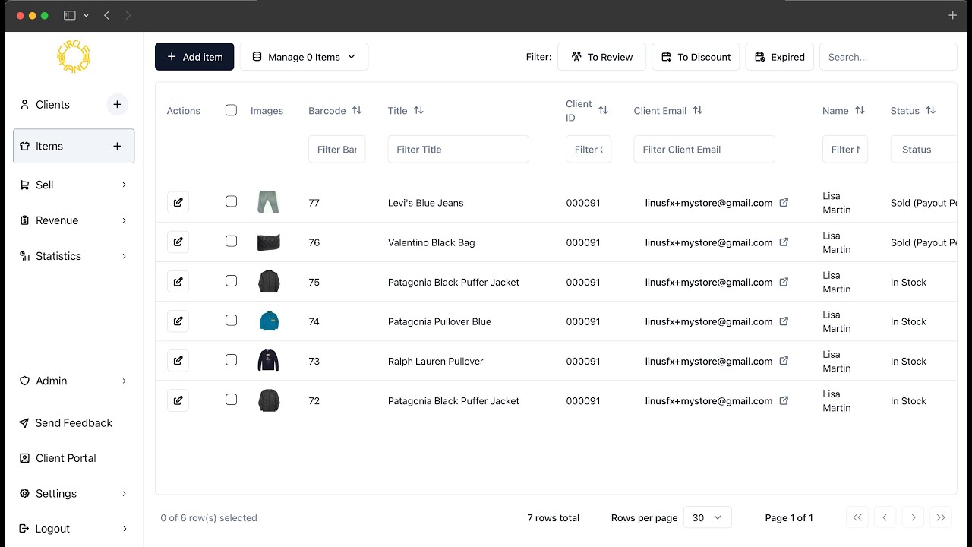Go to previous table page

[885, 517]
